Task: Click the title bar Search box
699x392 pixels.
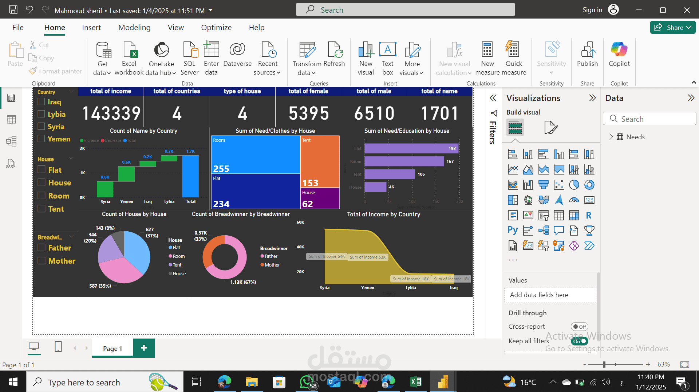Action: 405,10
